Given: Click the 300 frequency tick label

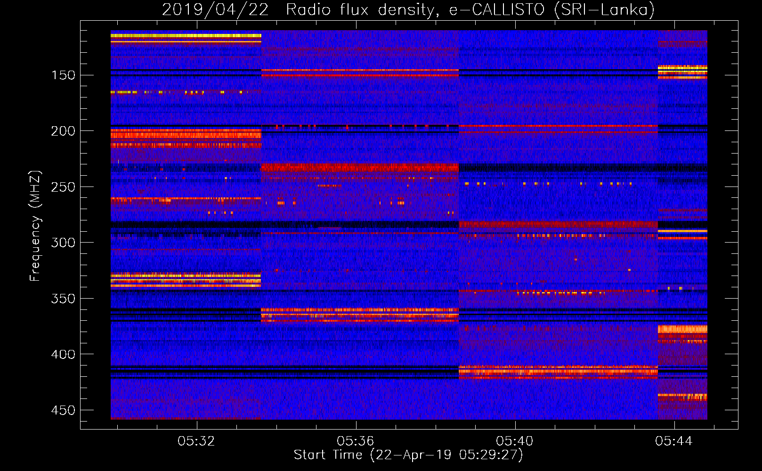Looking at the screenshot, I should pyautogui.click(x=63, y=243).
